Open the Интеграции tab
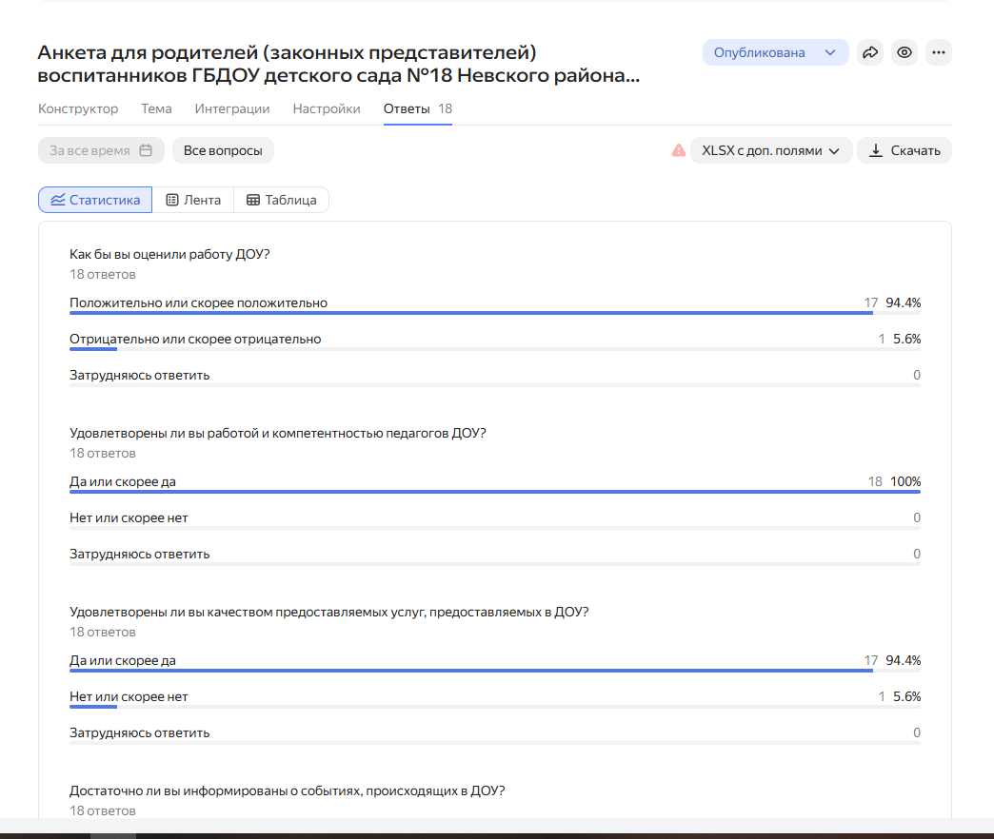Screen dimensions: 994x839 coord(232,108)
